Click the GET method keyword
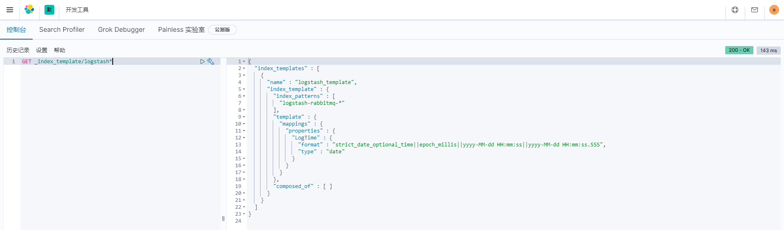 click(27, 62)
